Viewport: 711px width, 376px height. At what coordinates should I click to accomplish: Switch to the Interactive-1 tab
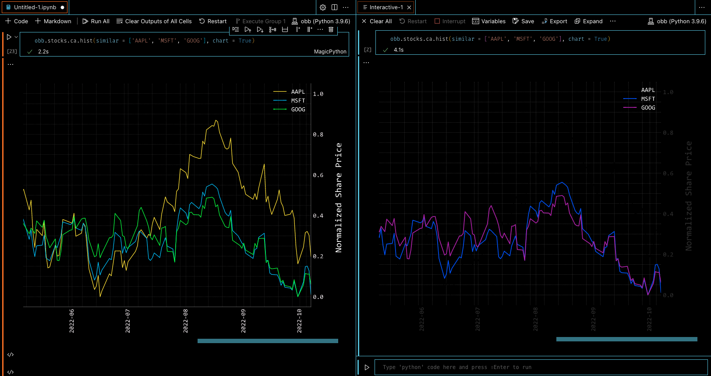[386, 7]
